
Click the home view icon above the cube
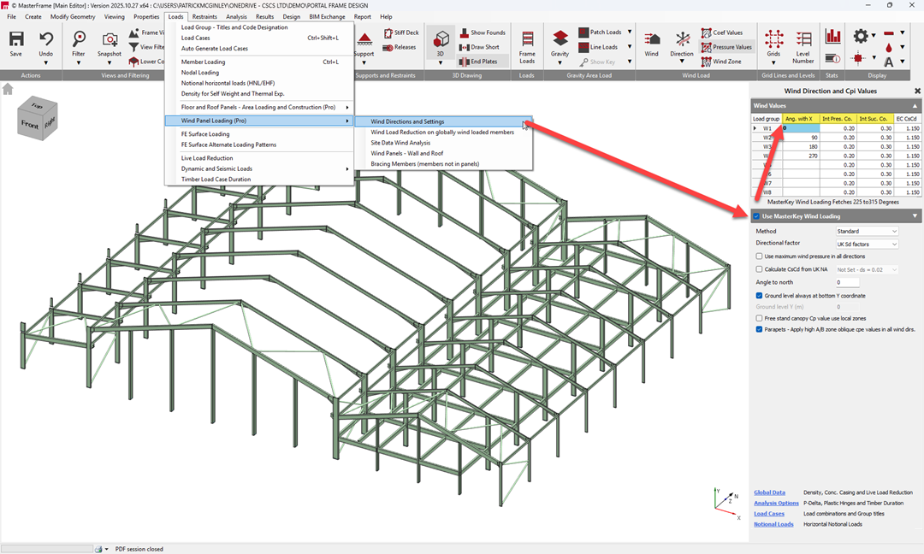click(x=8, y=90)
